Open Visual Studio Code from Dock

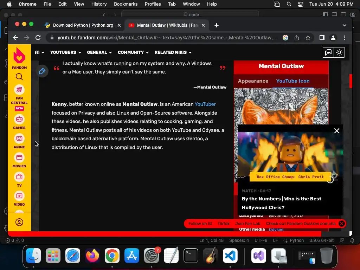[x=230, y=256]
